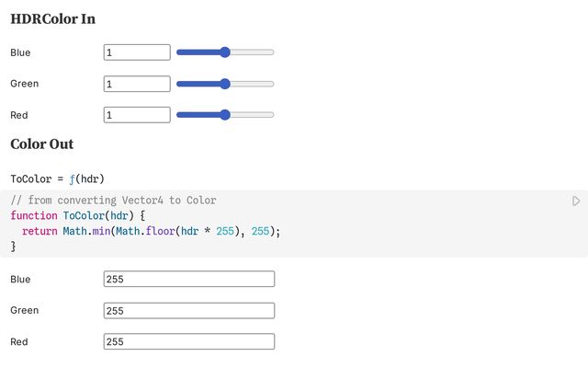The height and width of the screenshot is (368, 588).
Task: Click the Green HDR slider handle
Action: pyautogui.click(x=225, y=84)
